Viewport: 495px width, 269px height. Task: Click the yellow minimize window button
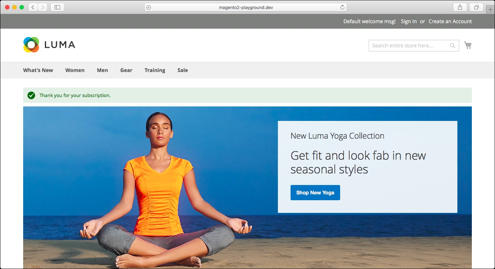(14, 7)
